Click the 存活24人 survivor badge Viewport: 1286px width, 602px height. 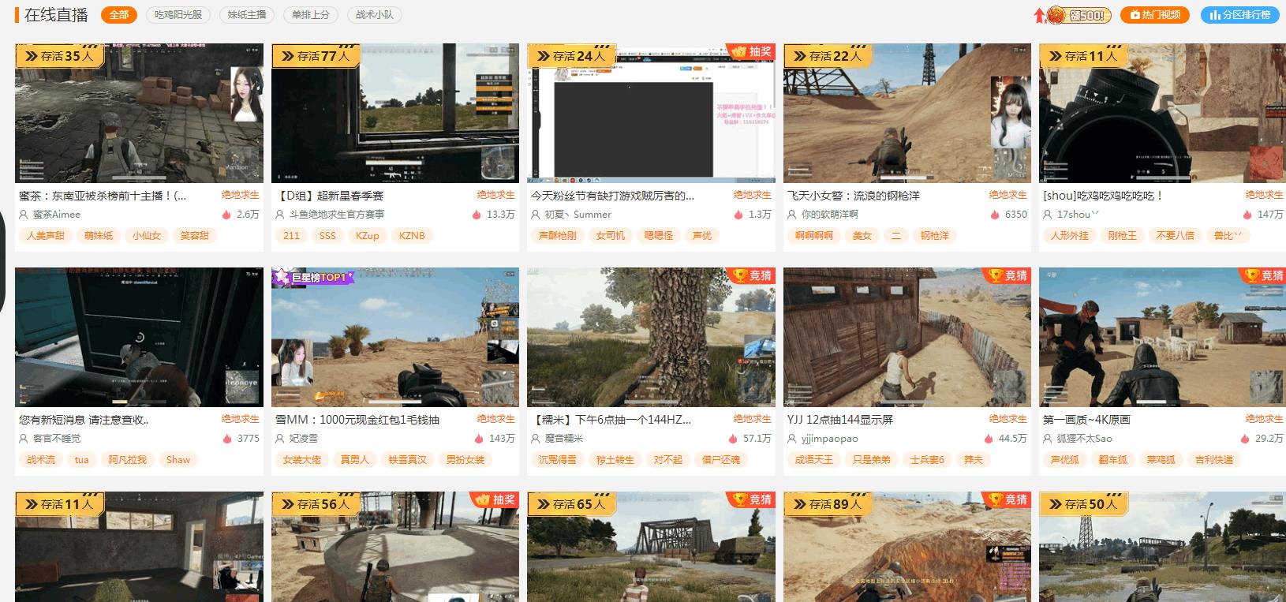click(572, 56)
